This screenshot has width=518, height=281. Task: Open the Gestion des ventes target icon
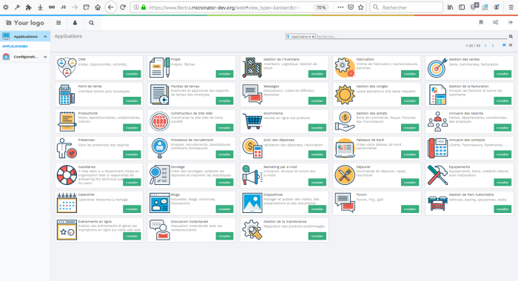coord(437,67)
